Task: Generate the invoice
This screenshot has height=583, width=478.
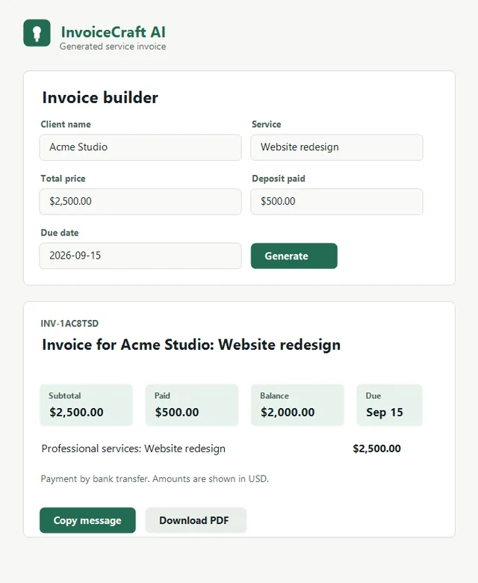Action: [x=294, y=256]
